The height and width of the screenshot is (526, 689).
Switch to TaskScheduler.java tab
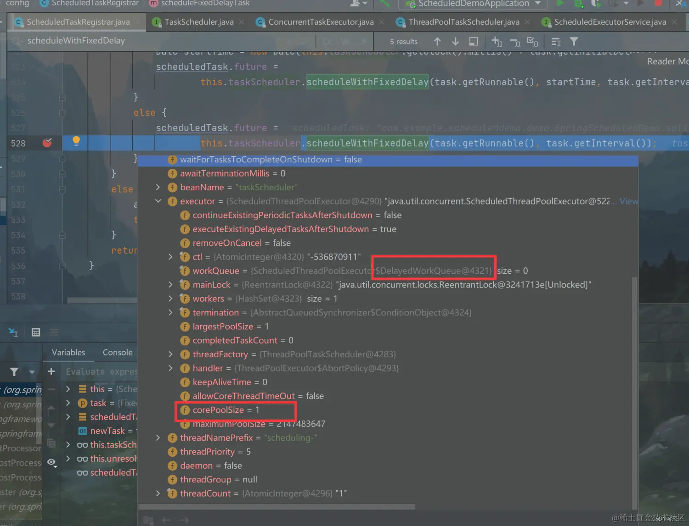(x=199, y=22)
